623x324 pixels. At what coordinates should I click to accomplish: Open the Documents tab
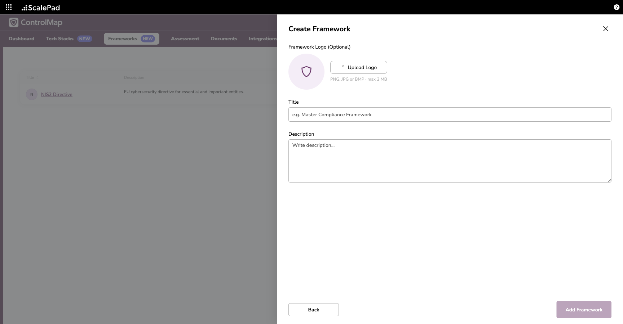point(224,39)
